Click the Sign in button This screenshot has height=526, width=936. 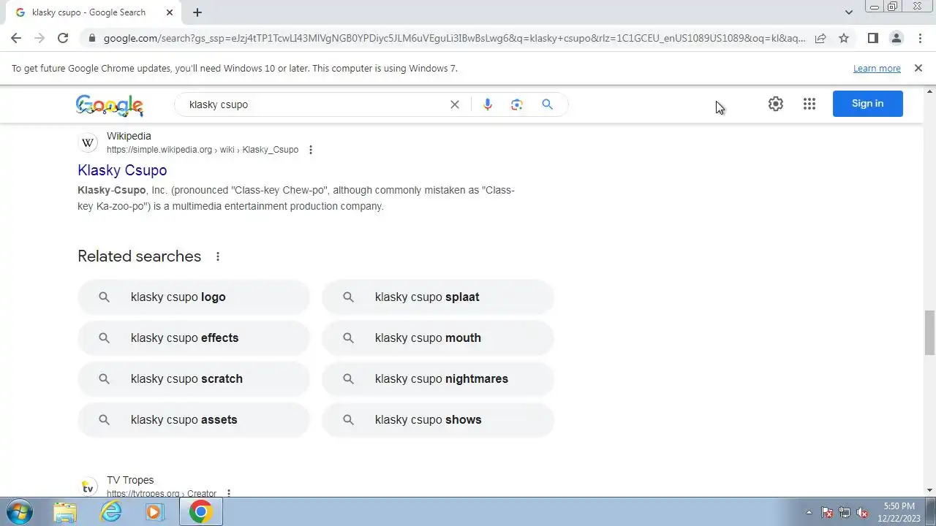[x=868, y=104]
